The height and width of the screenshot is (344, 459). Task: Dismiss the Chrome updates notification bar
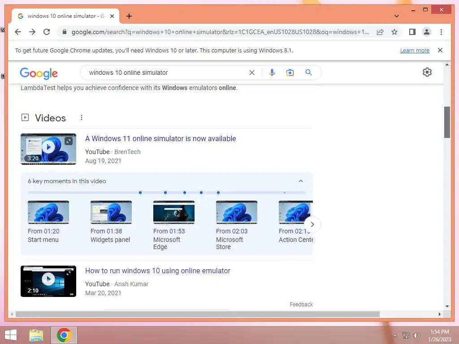click(x=440, y=50)
